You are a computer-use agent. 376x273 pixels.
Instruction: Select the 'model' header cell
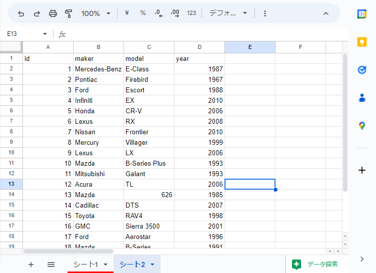coord(149,58)
